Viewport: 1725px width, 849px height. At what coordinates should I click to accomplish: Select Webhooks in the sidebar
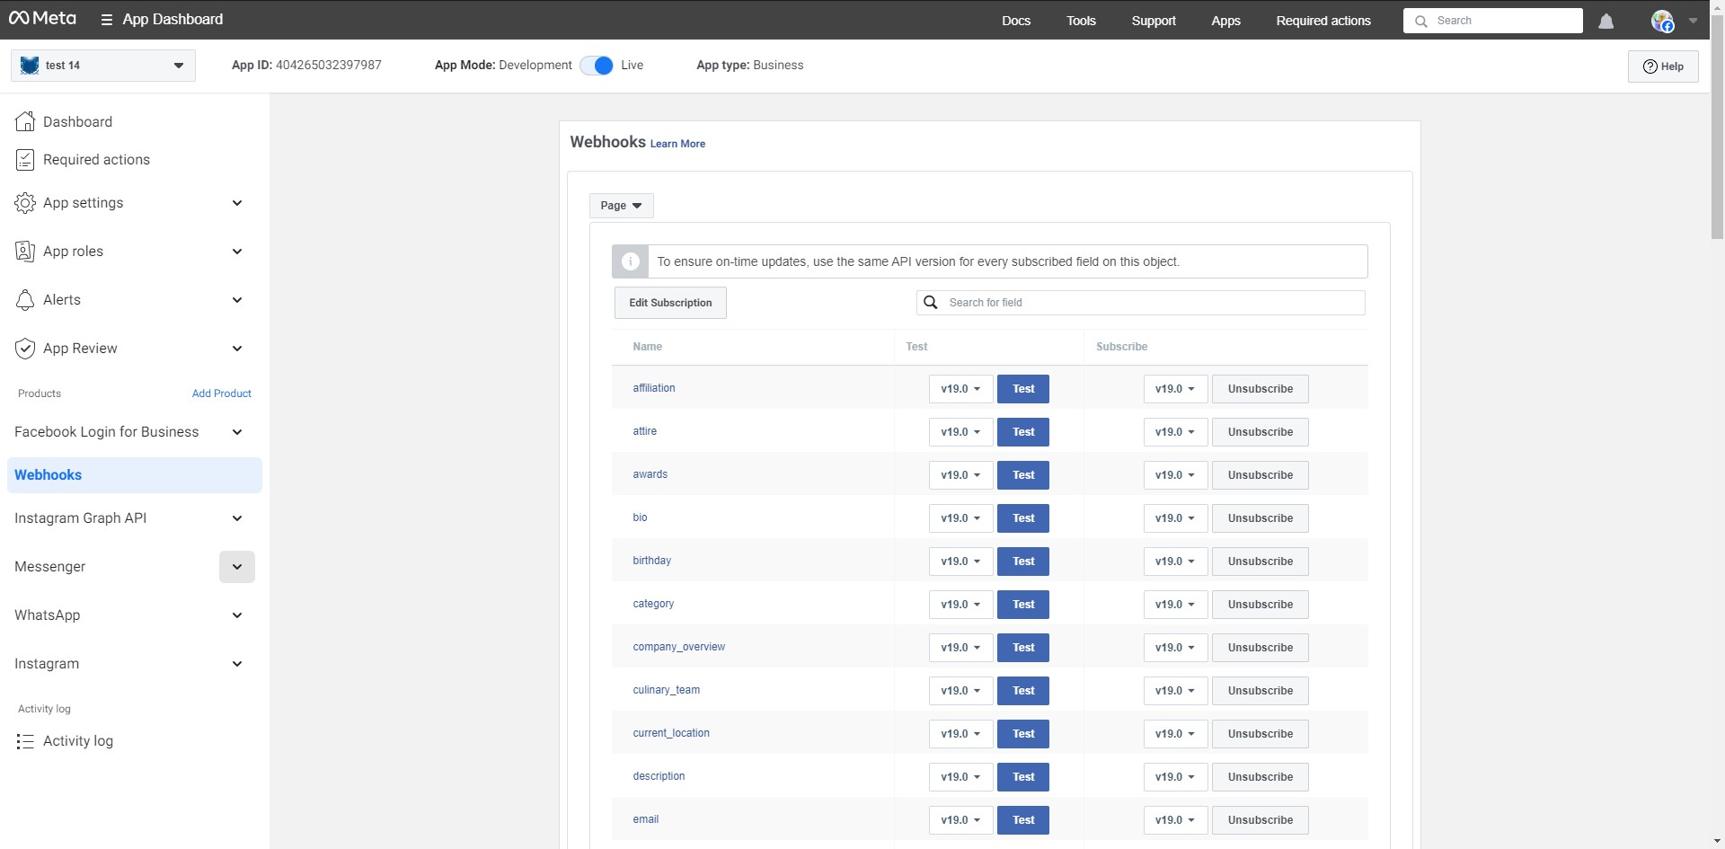tap(49, 475)
